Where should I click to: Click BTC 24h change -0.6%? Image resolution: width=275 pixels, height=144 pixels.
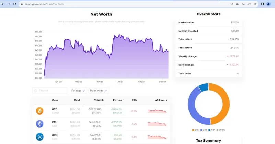click(x=134, y=111)
